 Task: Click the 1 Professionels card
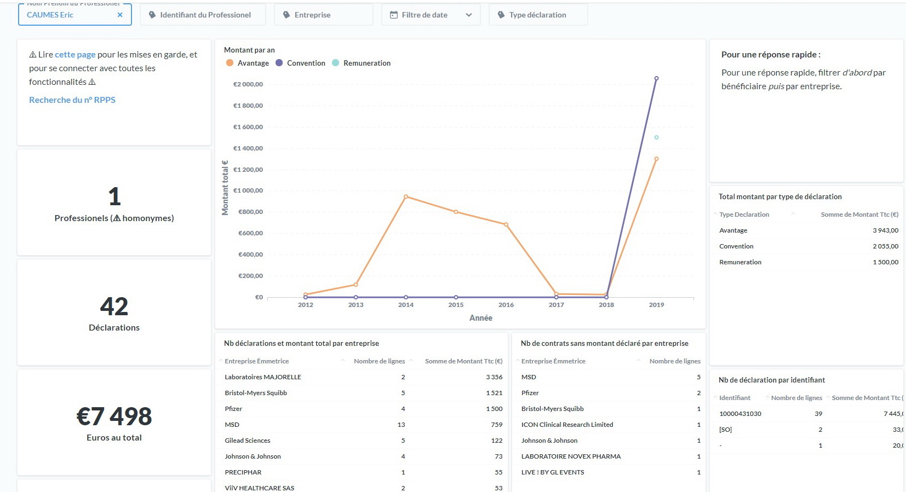pos(114,202)
